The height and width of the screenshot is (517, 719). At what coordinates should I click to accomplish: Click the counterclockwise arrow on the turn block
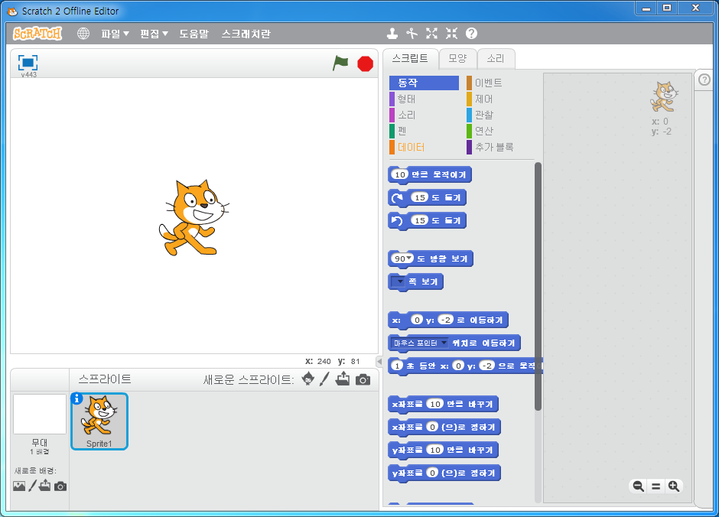397,220
